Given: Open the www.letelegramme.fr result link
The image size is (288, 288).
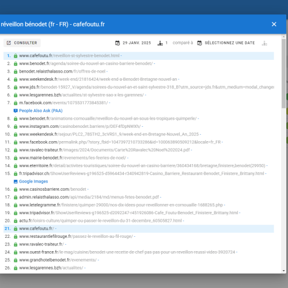Looking at the screenshot, I should click(x=121, y=205).
